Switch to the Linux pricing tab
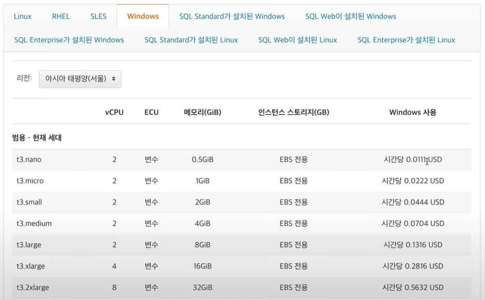Viewport: 485px width, 300px height. (x=23, y=16)
